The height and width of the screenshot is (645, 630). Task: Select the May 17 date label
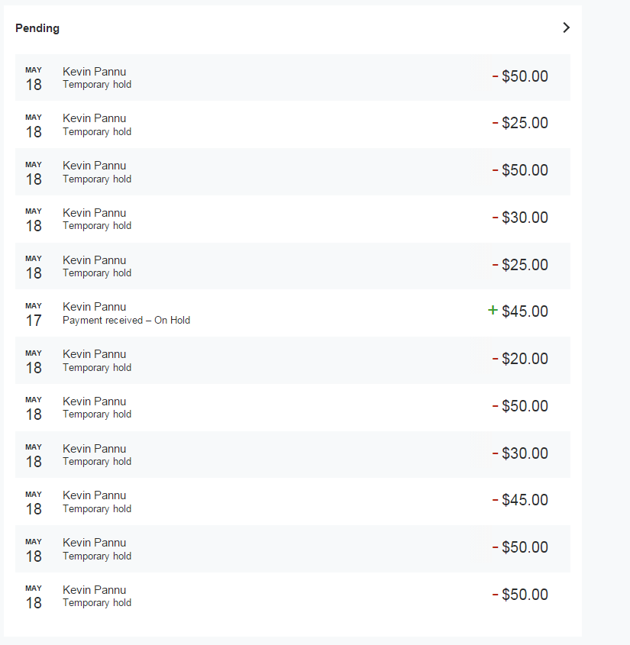[34, 314]
